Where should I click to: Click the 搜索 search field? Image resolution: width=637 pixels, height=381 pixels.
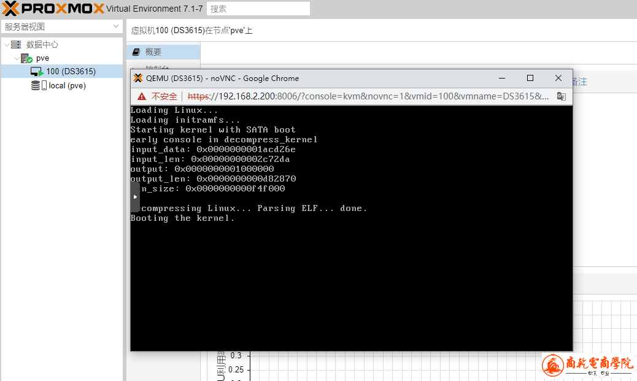point(258,9)
